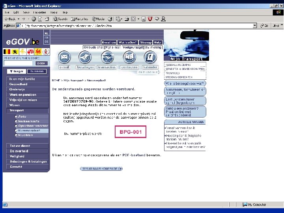The height and width of the screenshot is (213, 284).
Task: Open the Back history dropdown arrow
Action: pos(18,19)
